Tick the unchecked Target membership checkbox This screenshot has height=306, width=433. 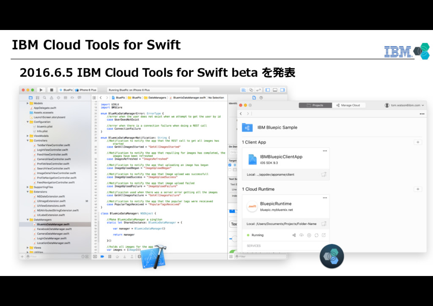[230, 169]
